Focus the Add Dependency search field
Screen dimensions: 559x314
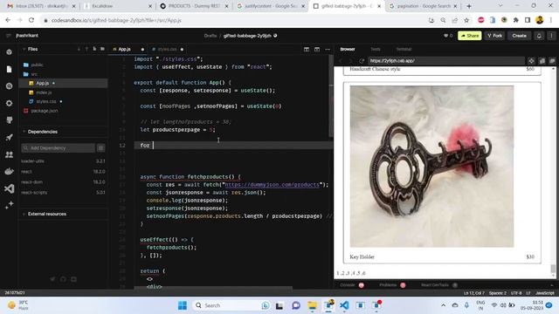(x=58, y=147)
